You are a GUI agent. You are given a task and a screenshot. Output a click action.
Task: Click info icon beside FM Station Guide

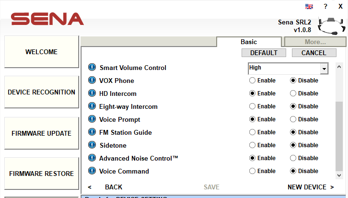[92, 132]
